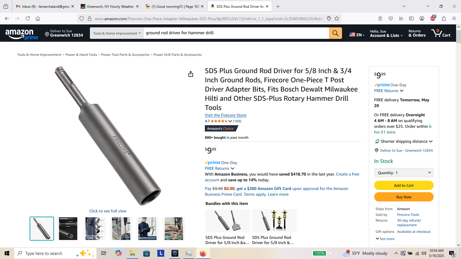The width and height of the screenshot is (461, 259).
Task: Bookmark this page with the star icon
Action: (337, 18)
